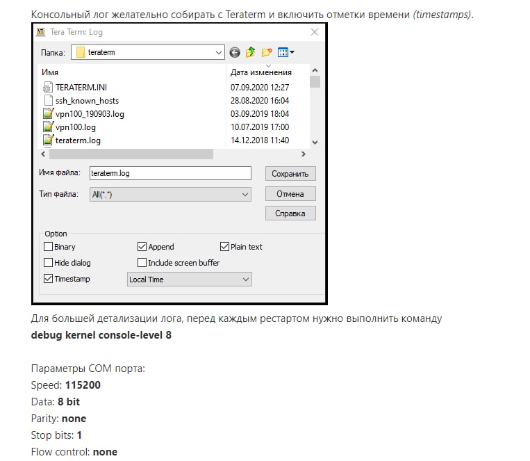Select the ssh_known_hosts file name
The image size is (530, 461).
pyautogui.click(x=88, y=101)
